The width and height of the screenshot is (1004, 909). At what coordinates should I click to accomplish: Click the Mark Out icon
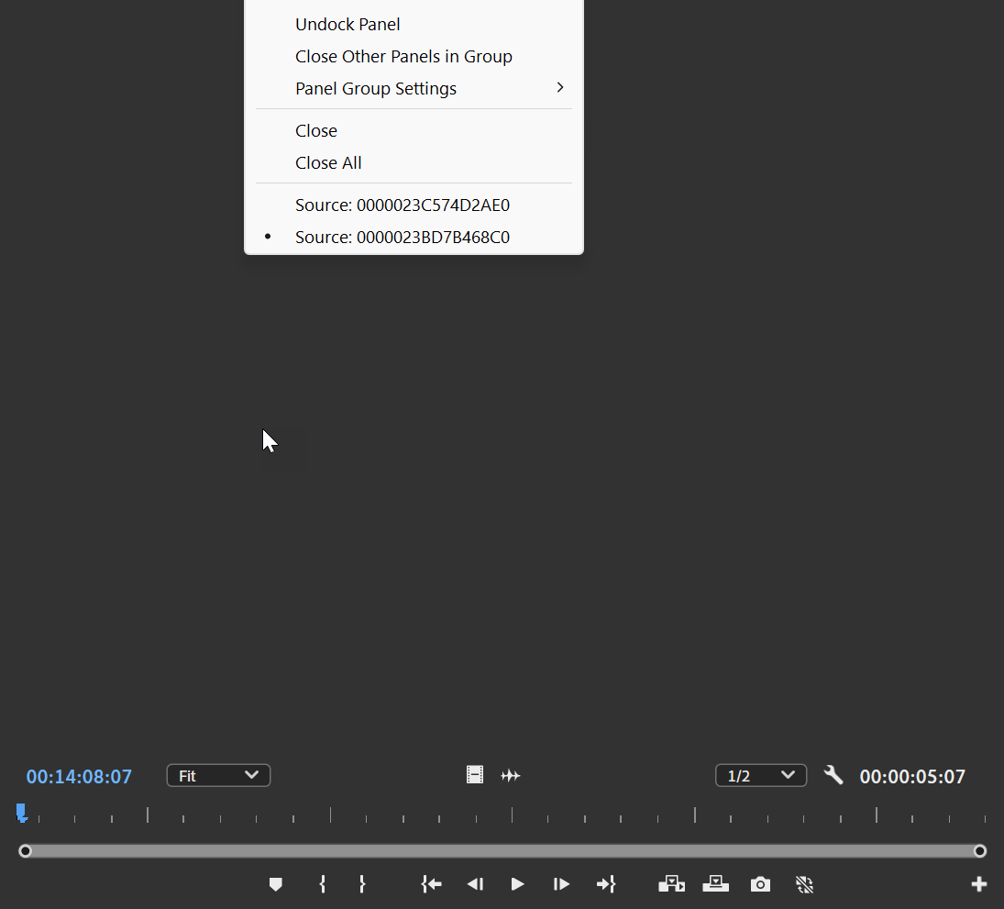pyautogui.click(x=363, y=884)
